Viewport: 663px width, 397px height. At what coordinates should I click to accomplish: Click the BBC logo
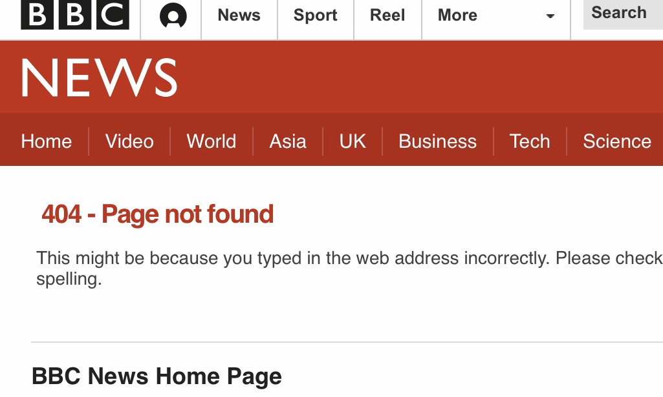click(75, 14)
